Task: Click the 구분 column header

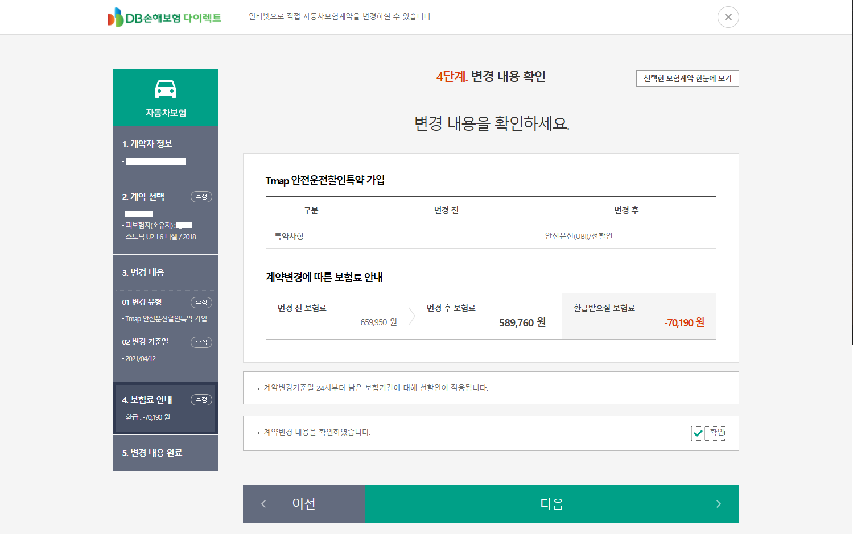Action: click(x=311, y=210)
